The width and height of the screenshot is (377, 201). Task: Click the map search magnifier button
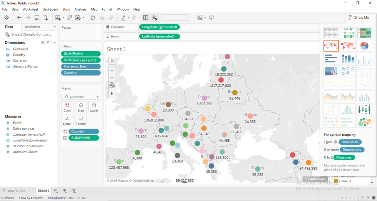point(112,61)
